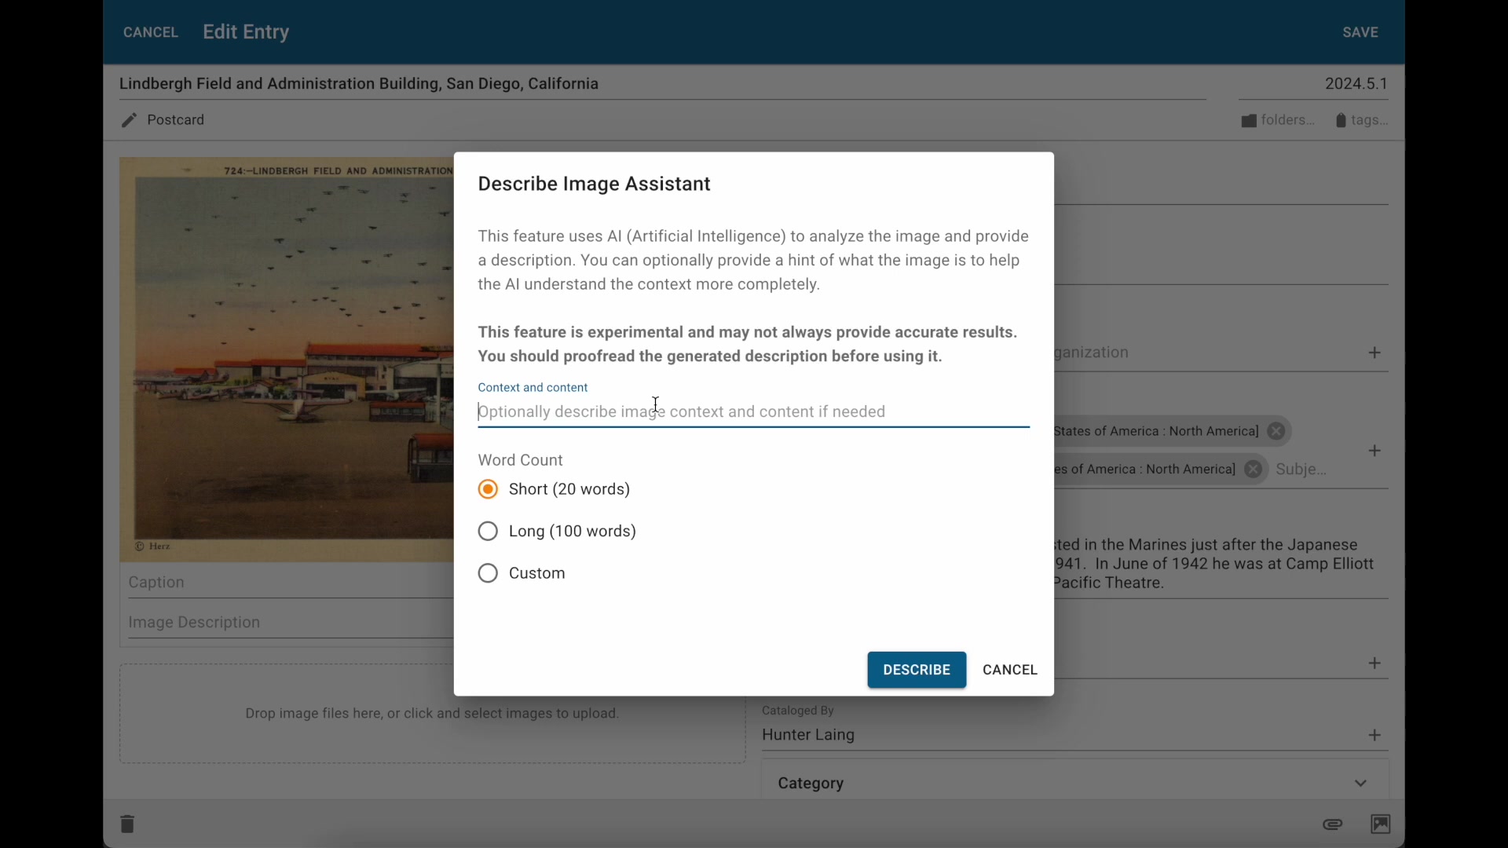
Task: Click the Caption field
Action: (x=289, y=583)
